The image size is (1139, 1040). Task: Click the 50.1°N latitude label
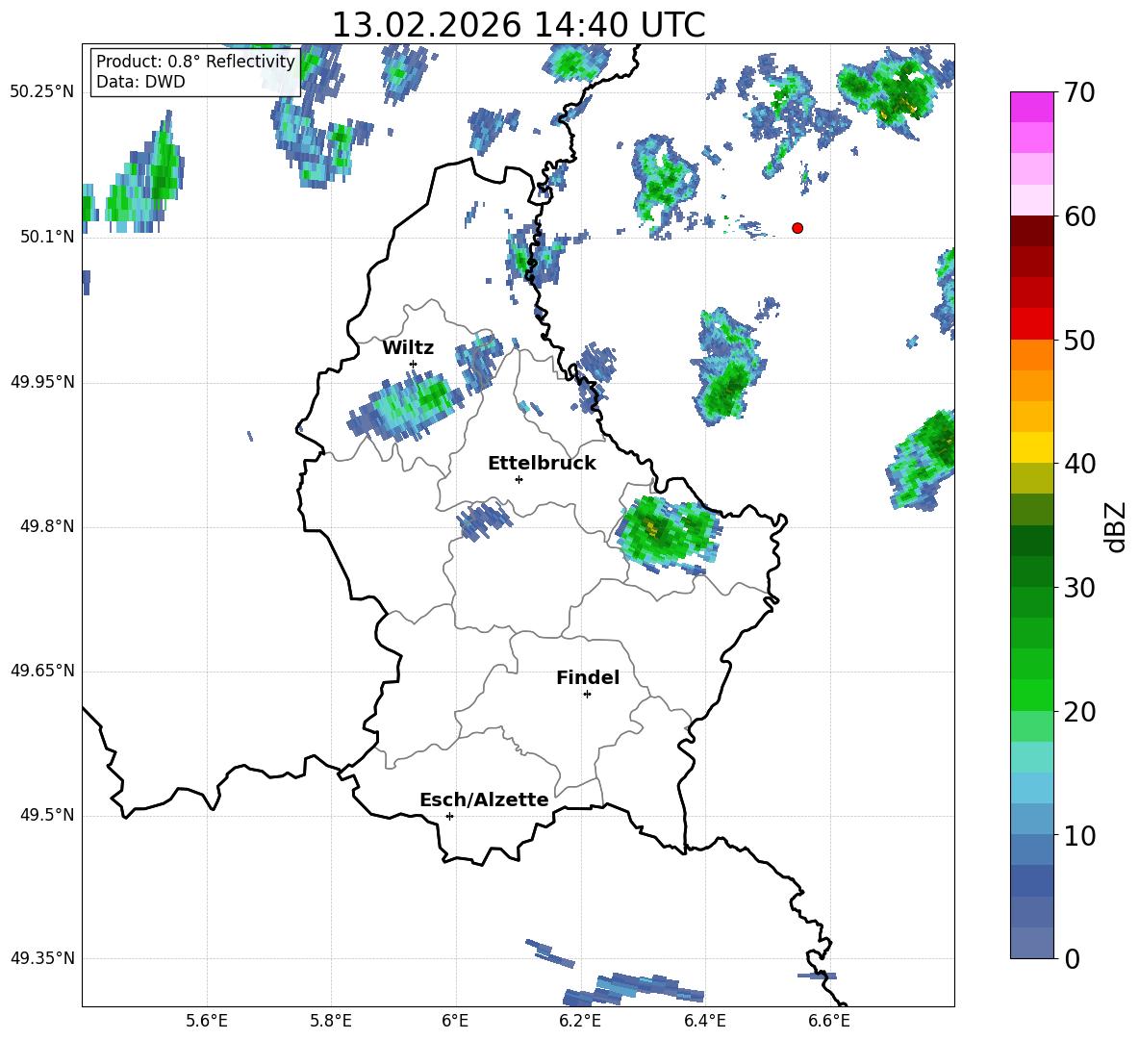[47, 237]
